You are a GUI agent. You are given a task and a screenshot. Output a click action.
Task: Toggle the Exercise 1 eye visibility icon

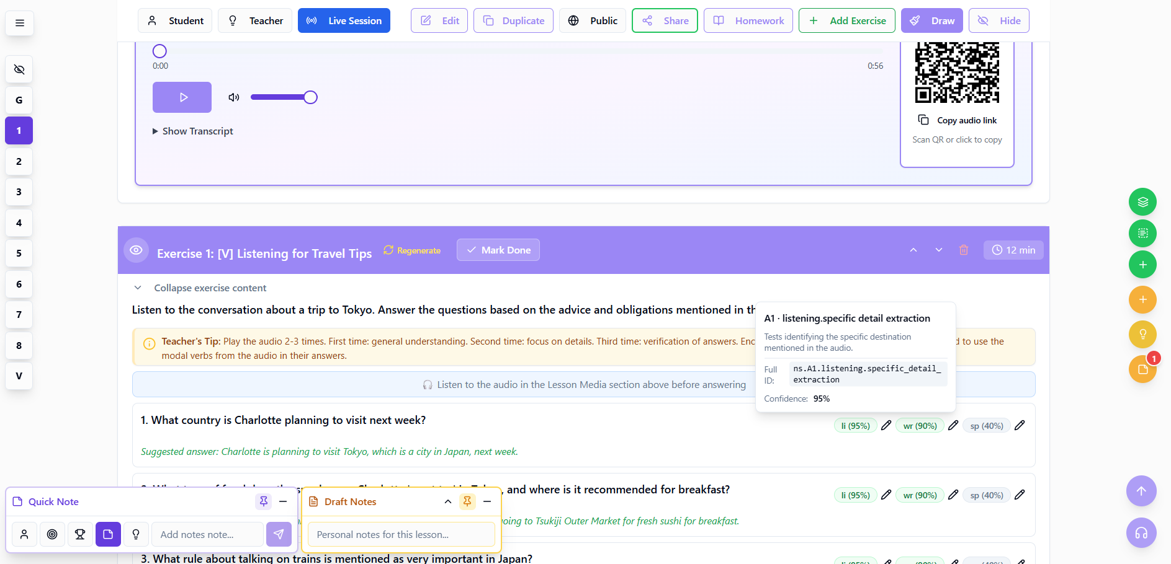click(x=137, y=250)
